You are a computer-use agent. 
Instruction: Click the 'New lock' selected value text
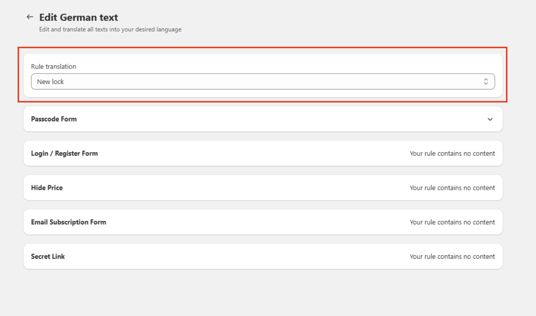click(x=50, y=82)
